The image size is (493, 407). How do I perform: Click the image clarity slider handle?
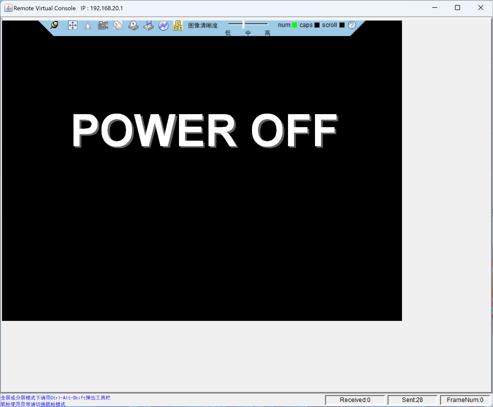click(x=243, y=25)
